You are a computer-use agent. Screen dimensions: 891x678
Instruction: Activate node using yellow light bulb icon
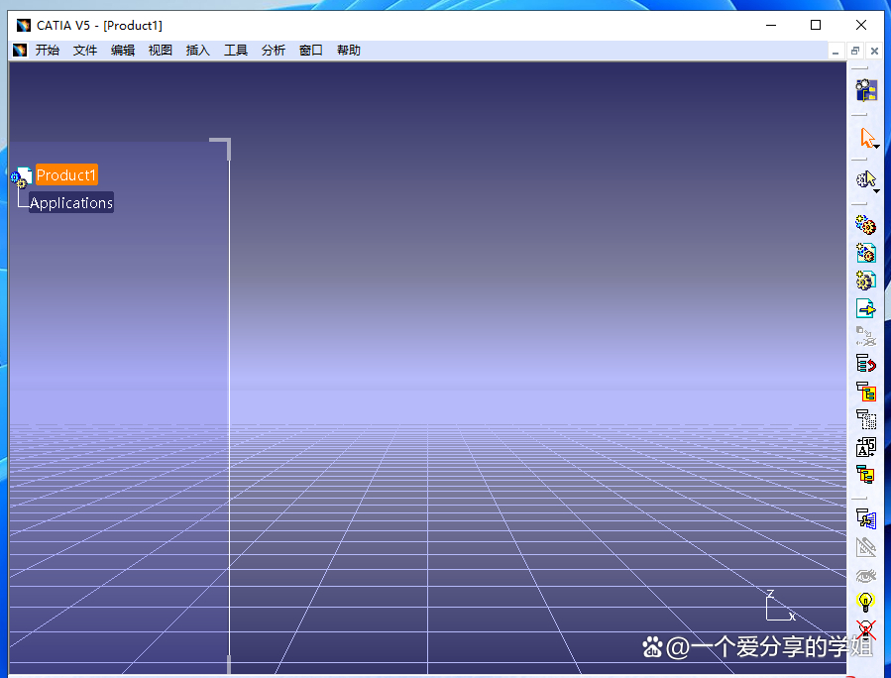pos(865,602)
